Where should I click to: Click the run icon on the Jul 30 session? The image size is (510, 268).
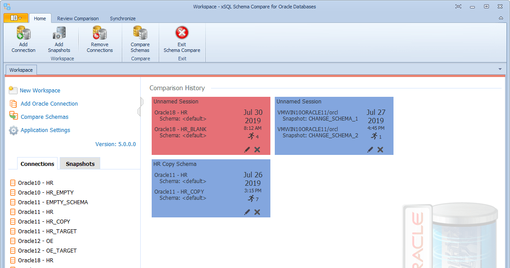(251, 136)
